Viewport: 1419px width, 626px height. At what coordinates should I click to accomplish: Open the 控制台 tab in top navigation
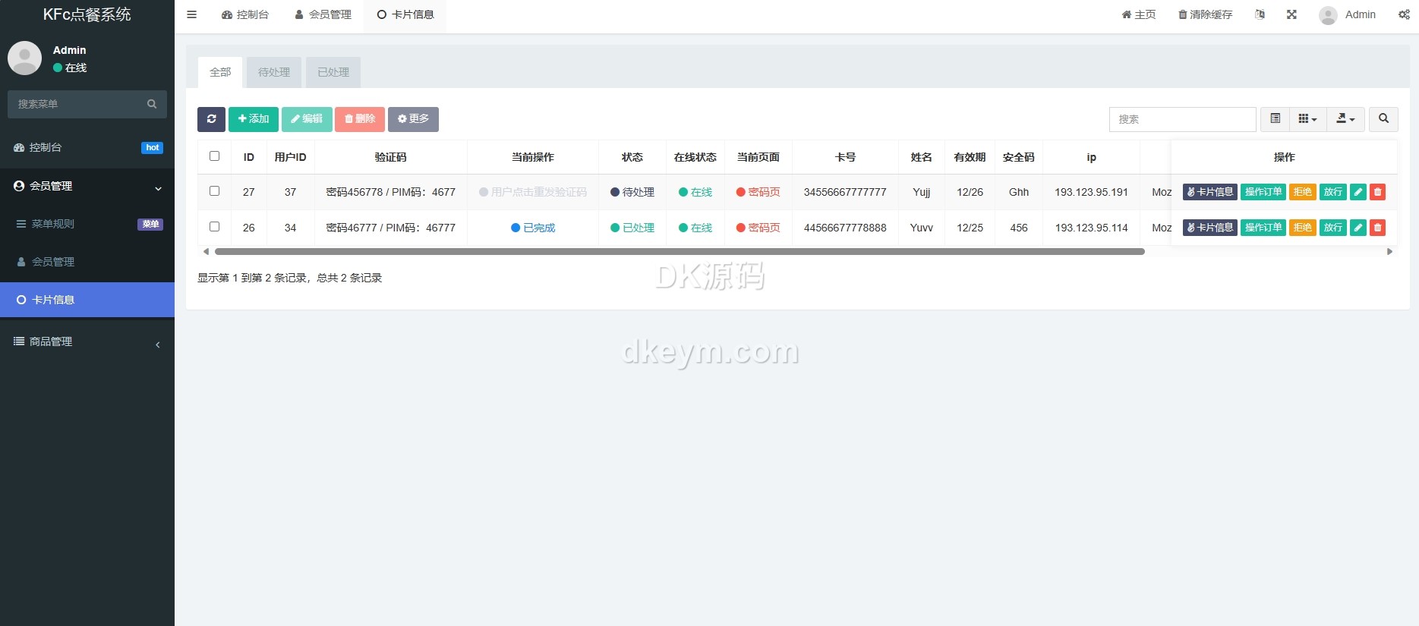245,14
